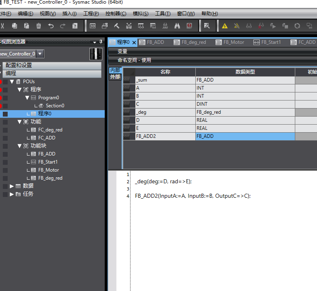Click the controller thumbnail image
Image resolution: width=317 pixels, height=291 pixels.
point(95,54)
